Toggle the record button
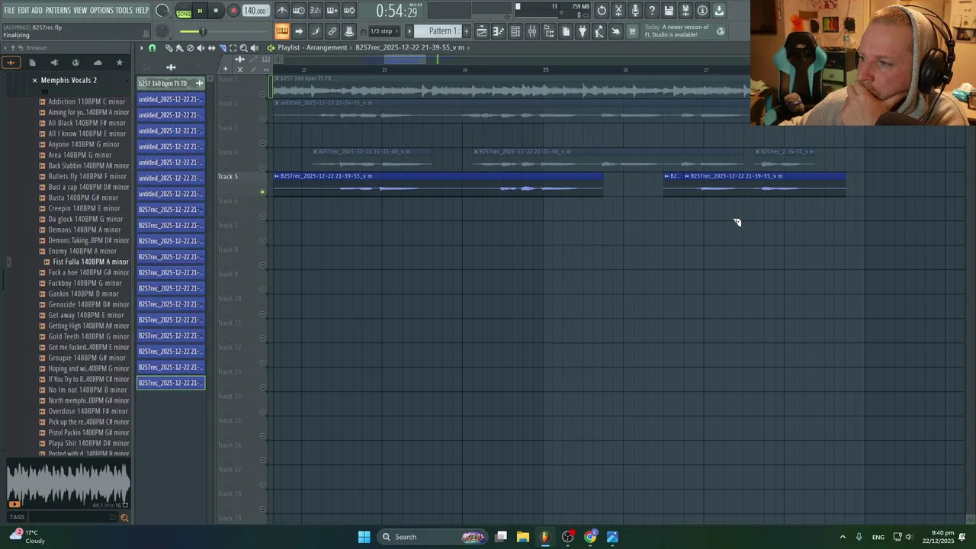This screenshot has width=976, height=549. tap(233, 11)
